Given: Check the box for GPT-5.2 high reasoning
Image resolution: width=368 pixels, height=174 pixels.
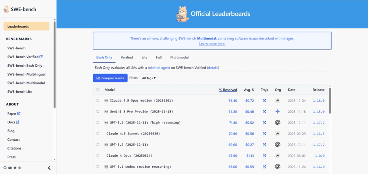Looking at the screenshot, I should pos(98,122).
